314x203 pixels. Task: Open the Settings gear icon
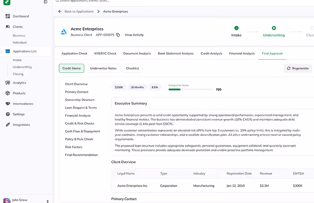click(8, 114)
